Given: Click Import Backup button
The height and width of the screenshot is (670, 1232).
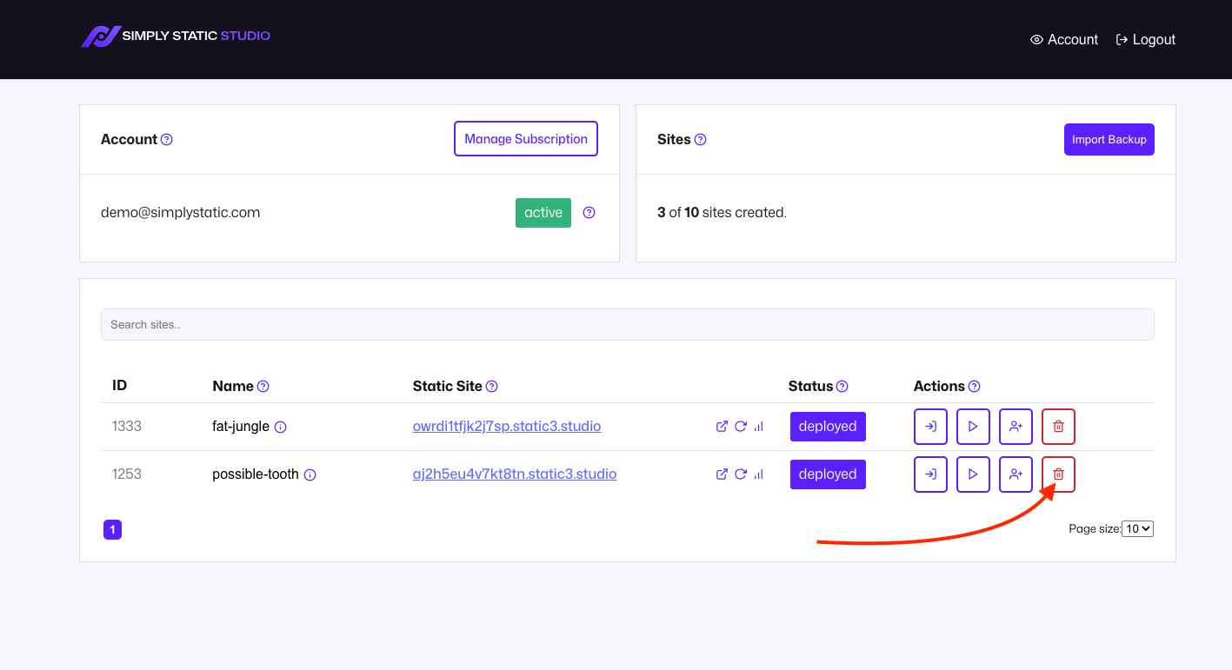Looking at the screenshot, I should click(1109, 139).
